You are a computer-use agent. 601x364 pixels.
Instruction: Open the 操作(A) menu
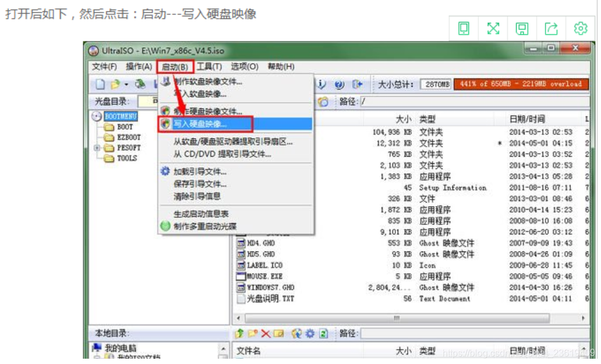(138, 67)
